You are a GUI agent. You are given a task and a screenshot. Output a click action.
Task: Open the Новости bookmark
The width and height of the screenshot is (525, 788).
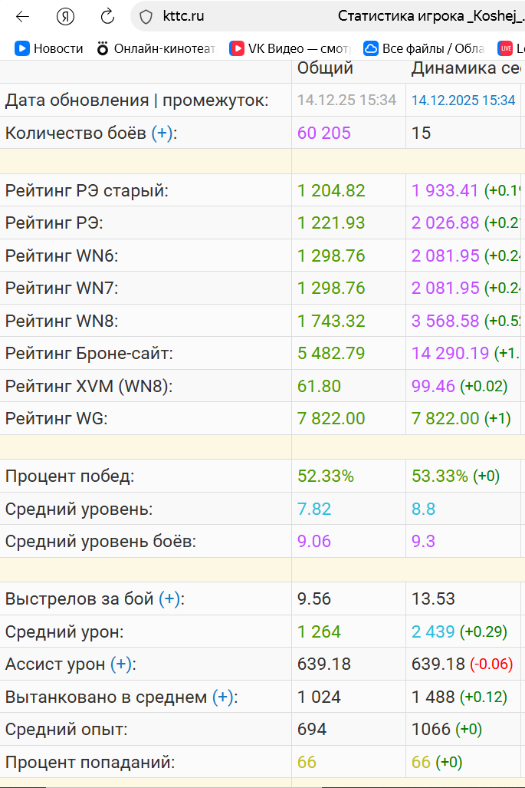point(49,48)
